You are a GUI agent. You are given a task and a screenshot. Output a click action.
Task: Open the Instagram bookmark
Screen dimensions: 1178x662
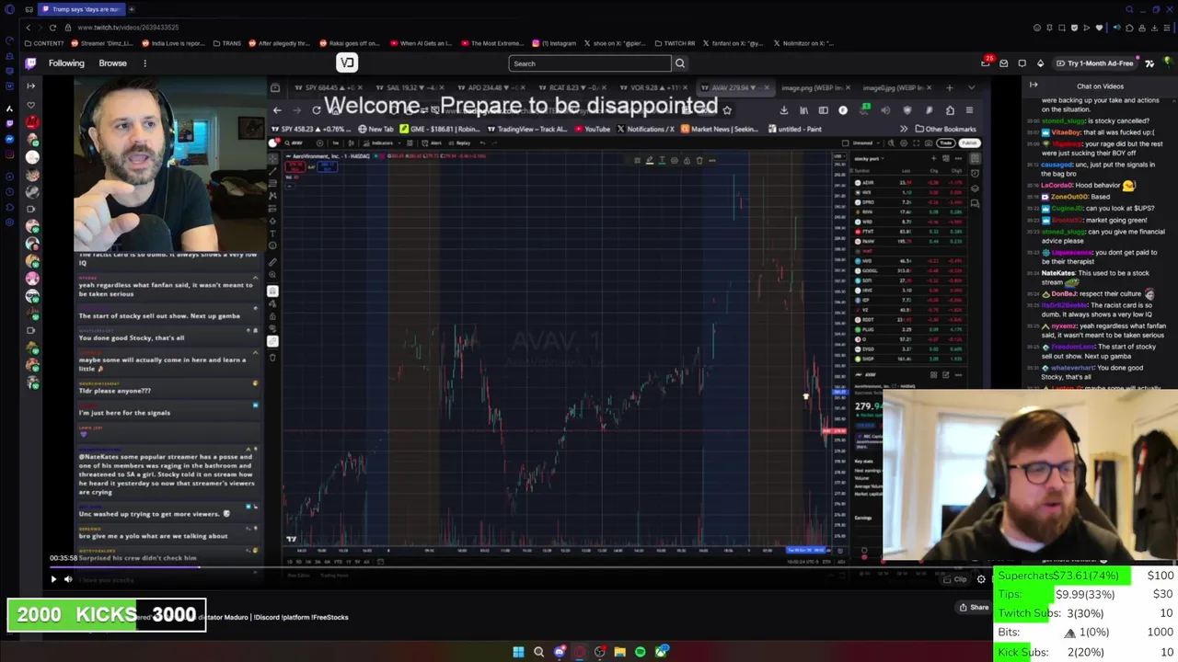tap(554, 43)
